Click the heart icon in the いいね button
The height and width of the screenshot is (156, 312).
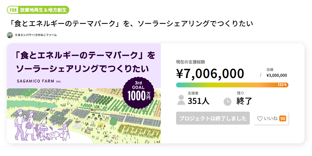click(260, 119)
